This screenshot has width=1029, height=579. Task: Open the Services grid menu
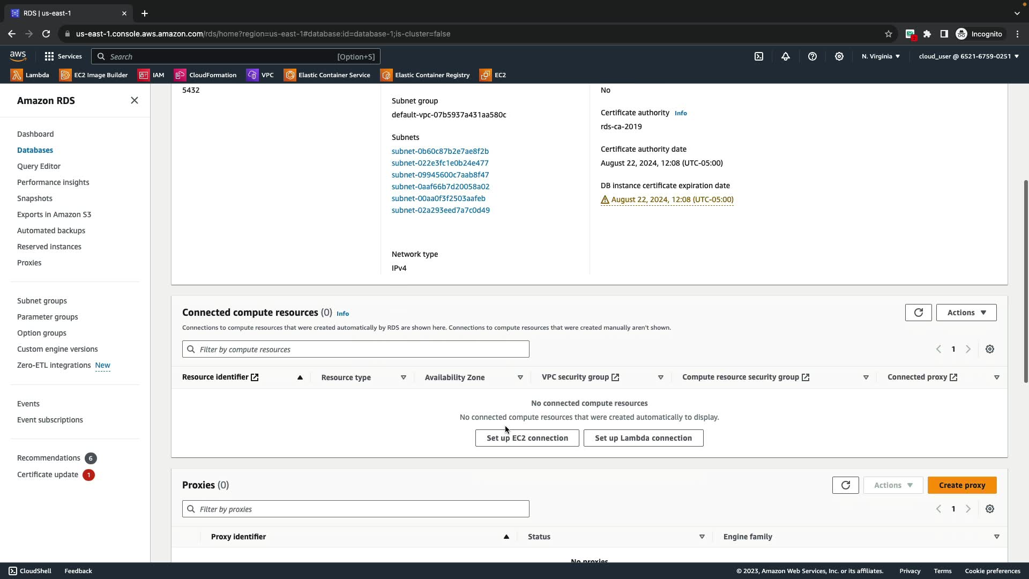click(63, 56)
